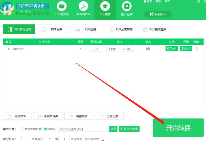Move 演示.pdf down with 下移

(127, 49)
